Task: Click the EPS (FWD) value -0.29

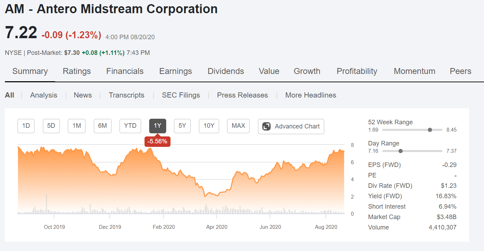Action: click(449, 165)
